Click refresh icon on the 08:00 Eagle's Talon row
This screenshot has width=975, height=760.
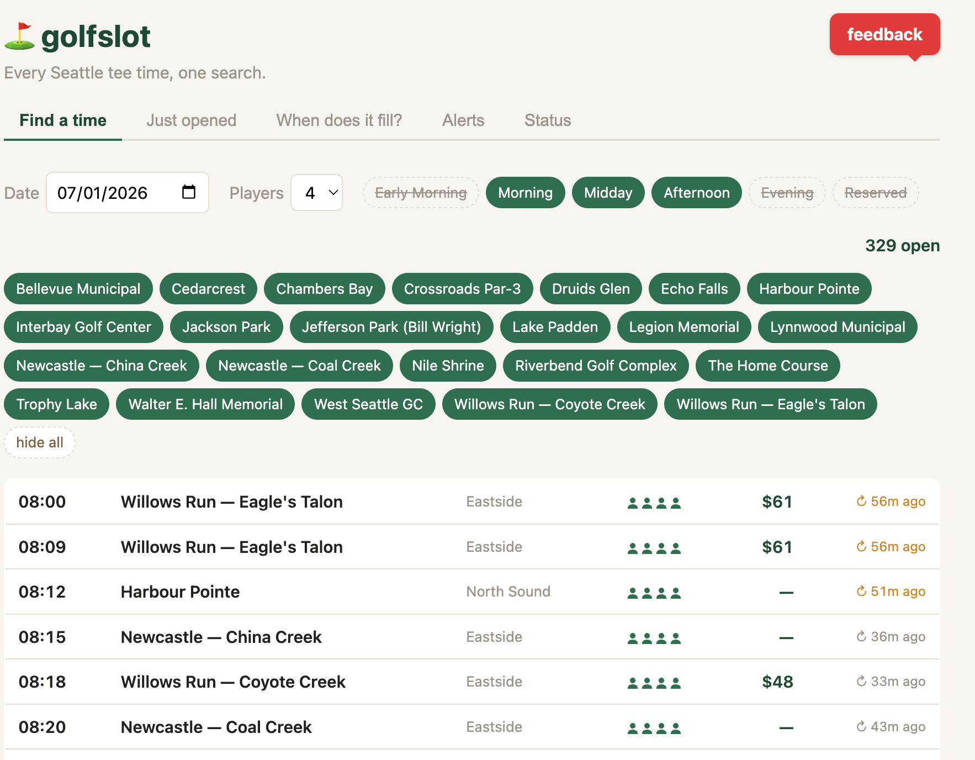(x=861, y=502)
